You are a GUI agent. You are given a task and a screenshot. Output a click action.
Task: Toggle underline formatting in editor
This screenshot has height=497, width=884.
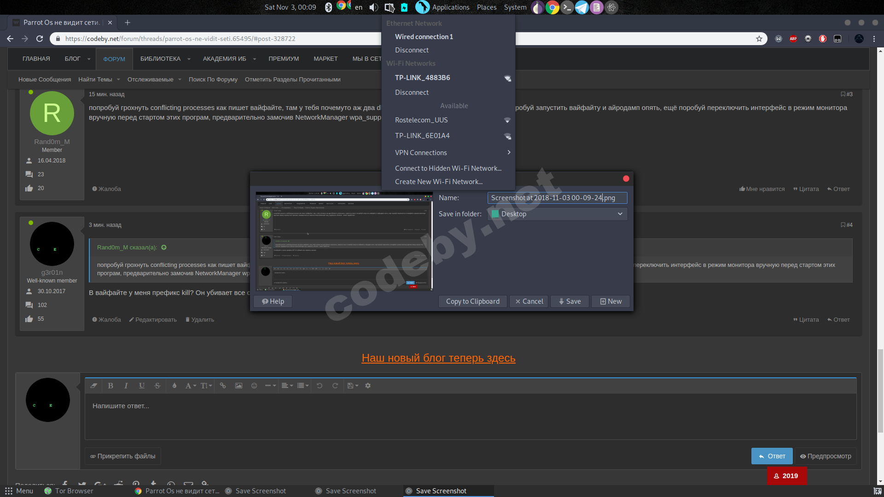(142, 386)
